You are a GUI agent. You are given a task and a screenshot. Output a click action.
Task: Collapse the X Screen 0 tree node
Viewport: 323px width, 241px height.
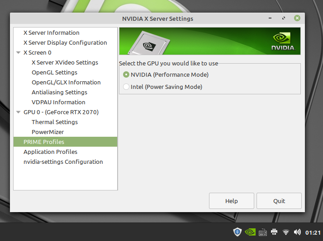click(x=19, y=53)
